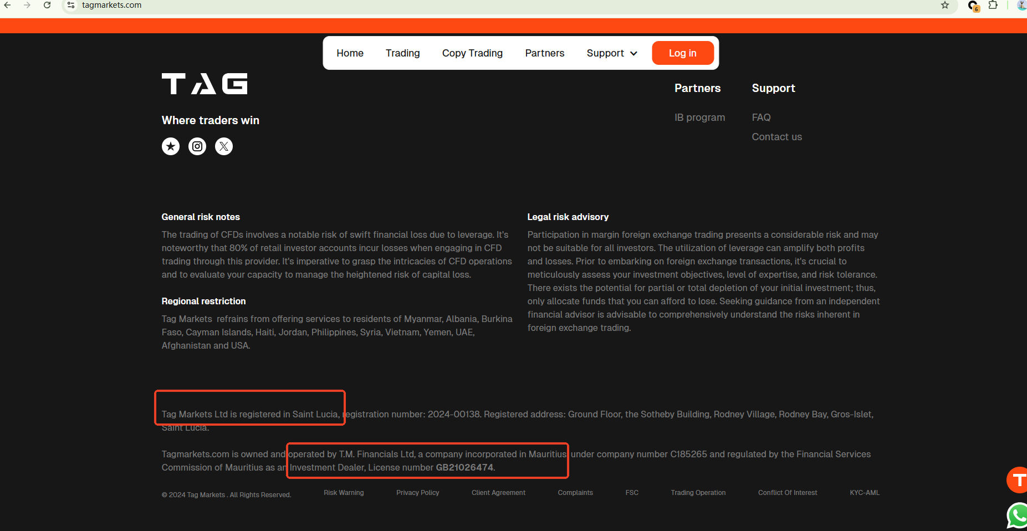Click the 'Regional restriction' heading
Image resolution: width=1027 pixels, height=531 pixels.
pyautogui.click(x=203, y=301)
